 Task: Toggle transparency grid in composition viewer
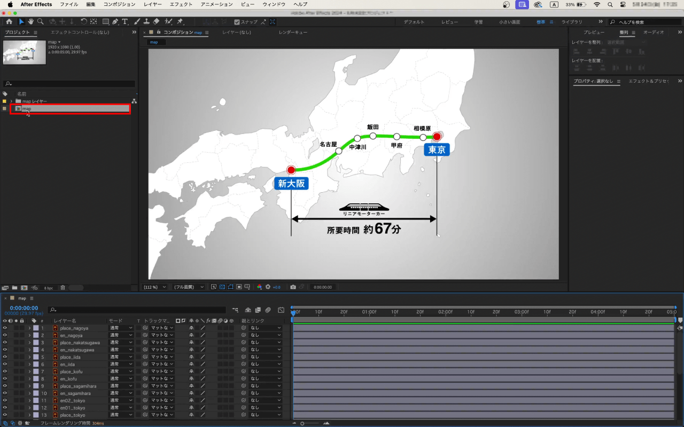click(222, 287)
